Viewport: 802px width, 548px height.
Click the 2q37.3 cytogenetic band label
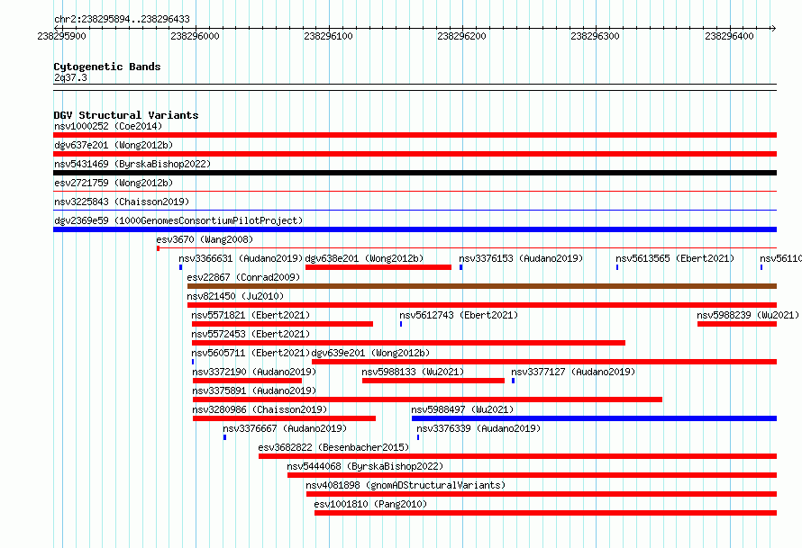(x=70, y=77)
